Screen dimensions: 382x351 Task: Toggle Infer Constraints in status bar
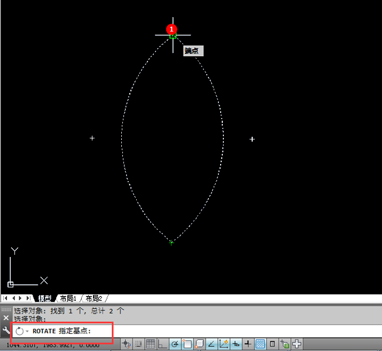127,344
